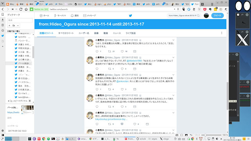Send the 日本国憲法 tweet by direct message
This screenshot has width=251, height=141.
tap(135, 51)
